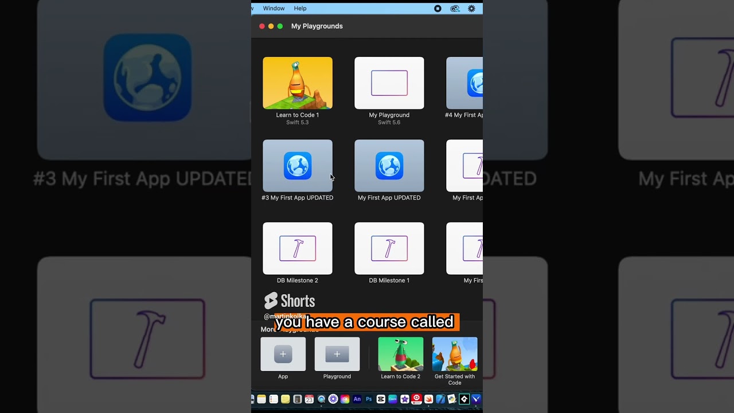The height and width of the screenshot is (413, 734).
Task: Open the Python app in the dock
Action: [452, 399]
